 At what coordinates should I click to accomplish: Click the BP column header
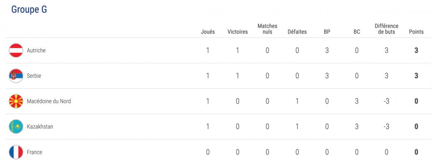[x=327, y=32]
